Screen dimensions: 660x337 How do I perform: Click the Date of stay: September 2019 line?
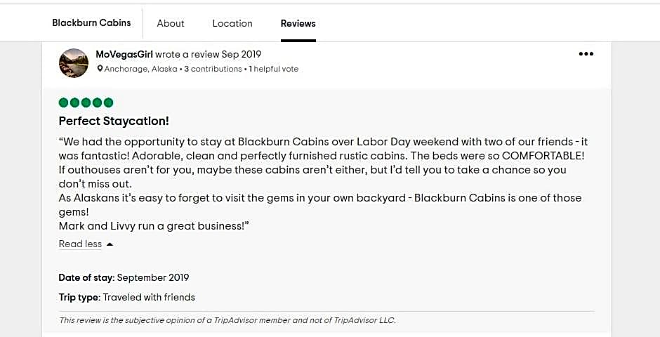(124, 277)
